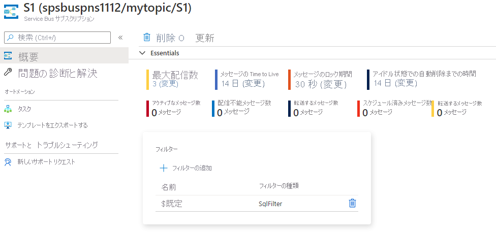Viewport: 496px width, 233px height.
Task: Click the 新しいサポート リクエスト support icon
Action: click(x=8, y=162)
